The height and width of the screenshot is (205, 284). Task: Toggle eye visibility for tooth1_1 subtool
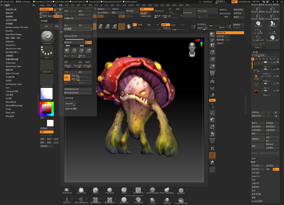[x=278, y=69]
